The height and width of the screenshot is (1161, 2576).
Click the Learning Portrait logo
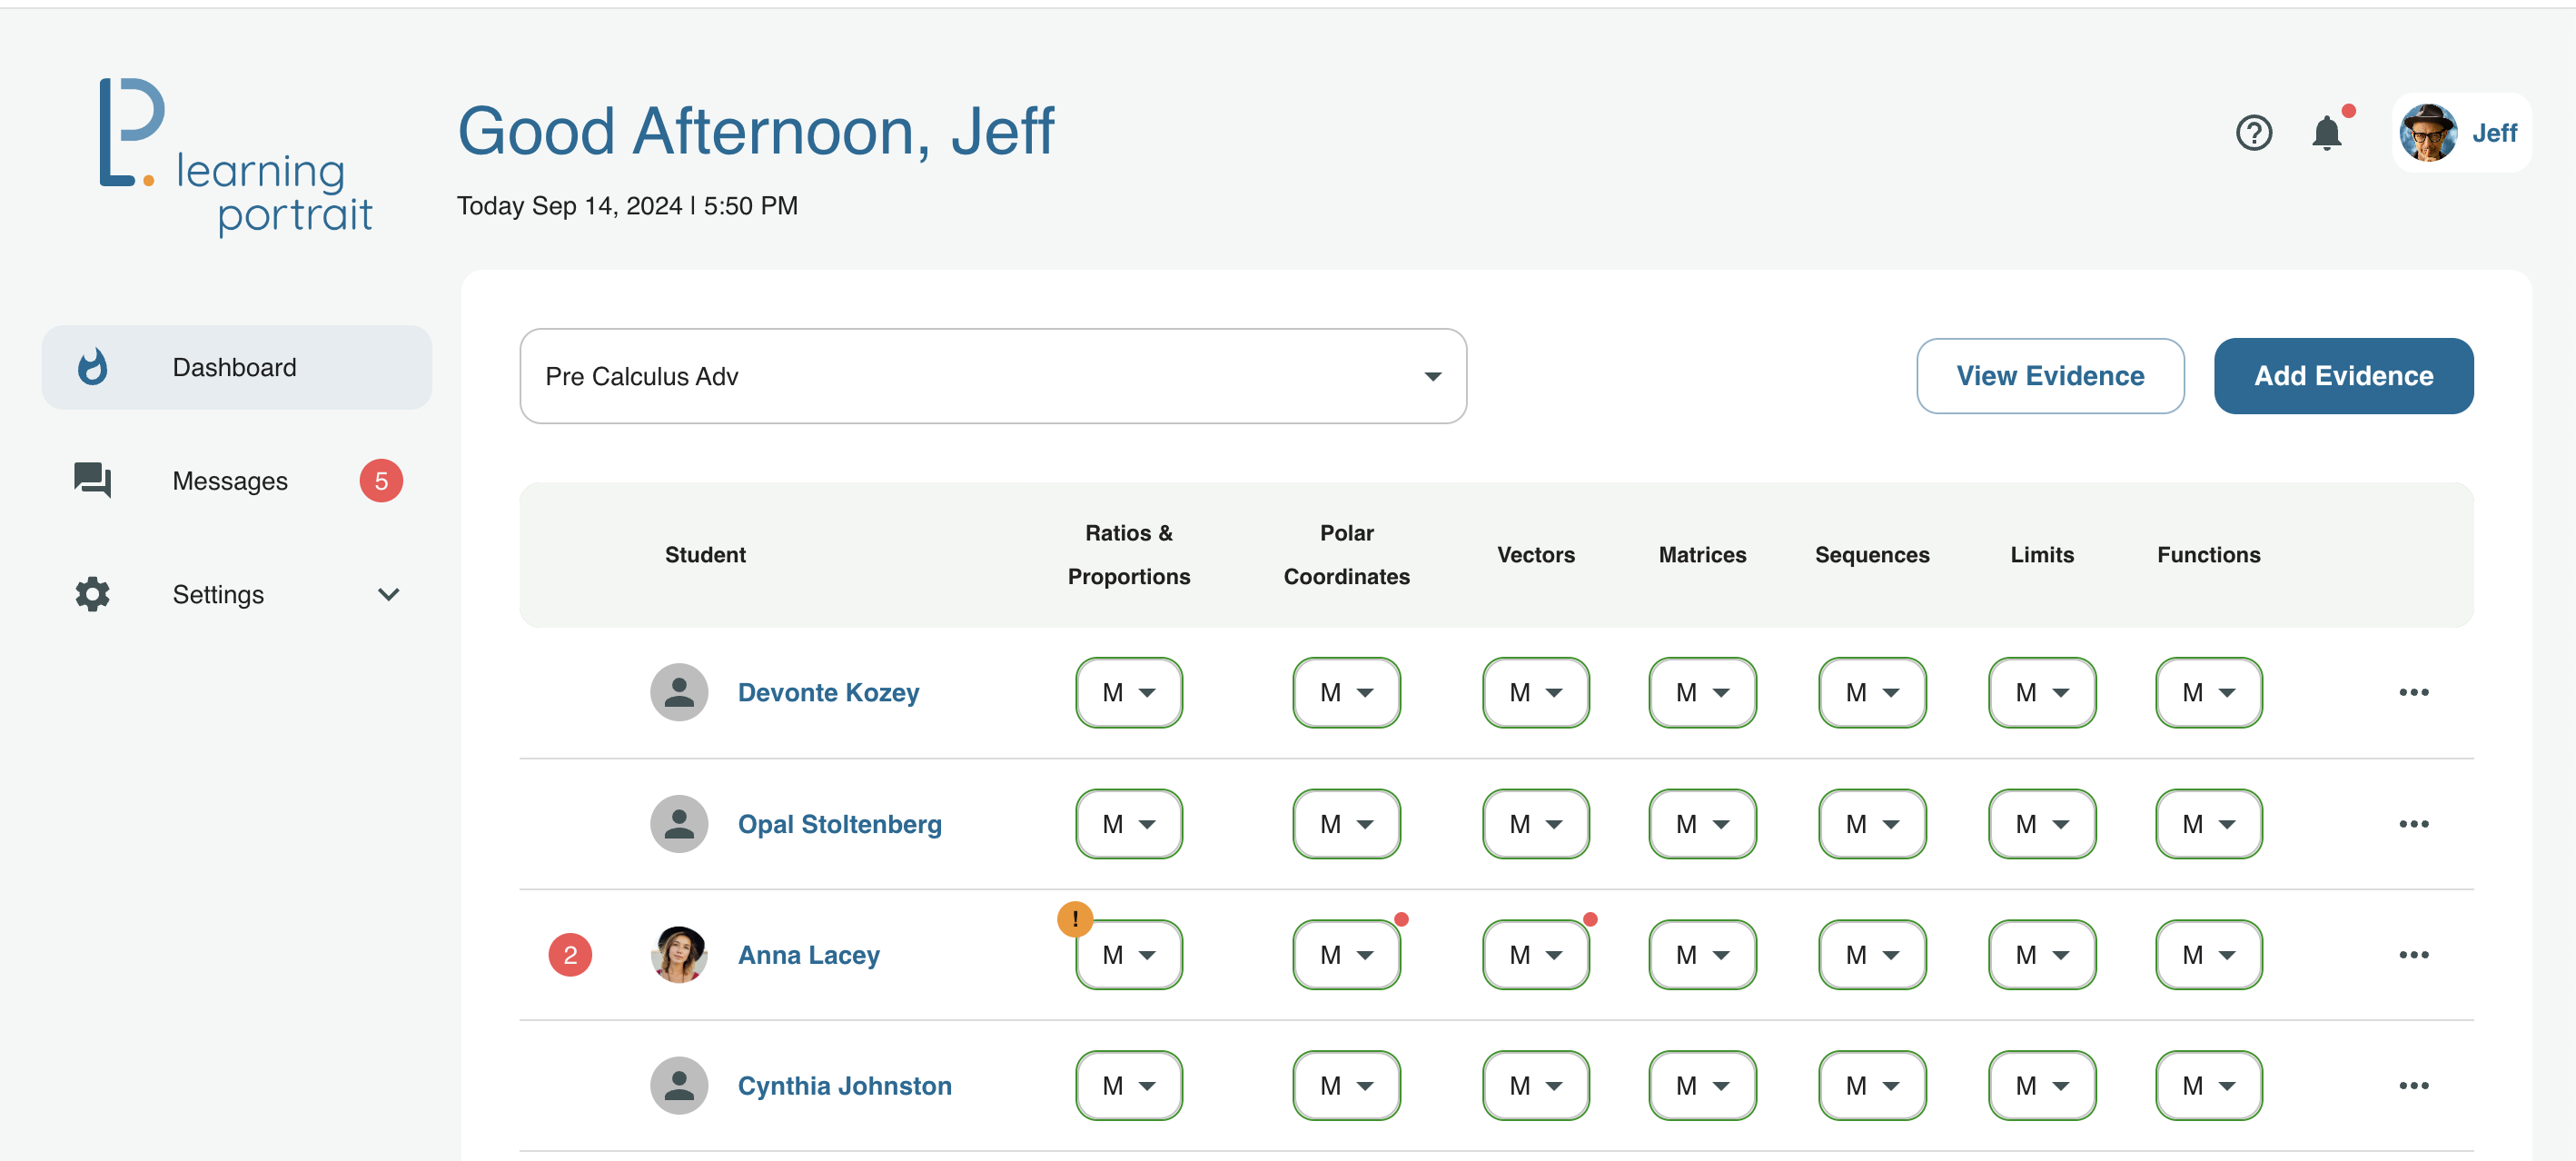tap(236, 157)
